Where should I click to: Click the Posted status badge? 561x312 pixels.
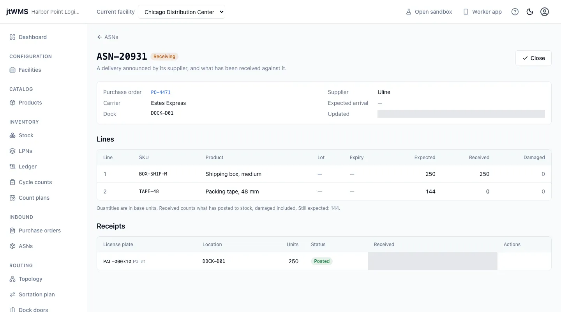coord(322,261)
